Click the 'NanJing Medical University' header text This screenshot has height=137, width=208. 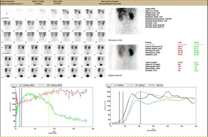tap(110, 4)
